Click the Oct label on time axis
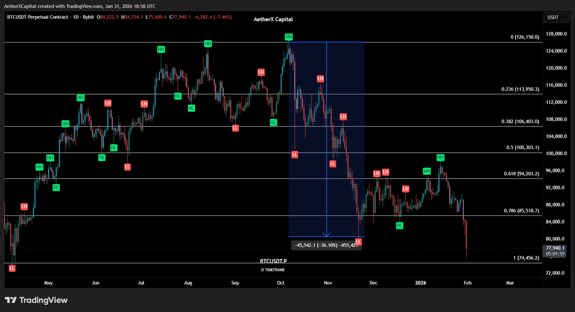575x312 pixels. (x=281, y=283)
